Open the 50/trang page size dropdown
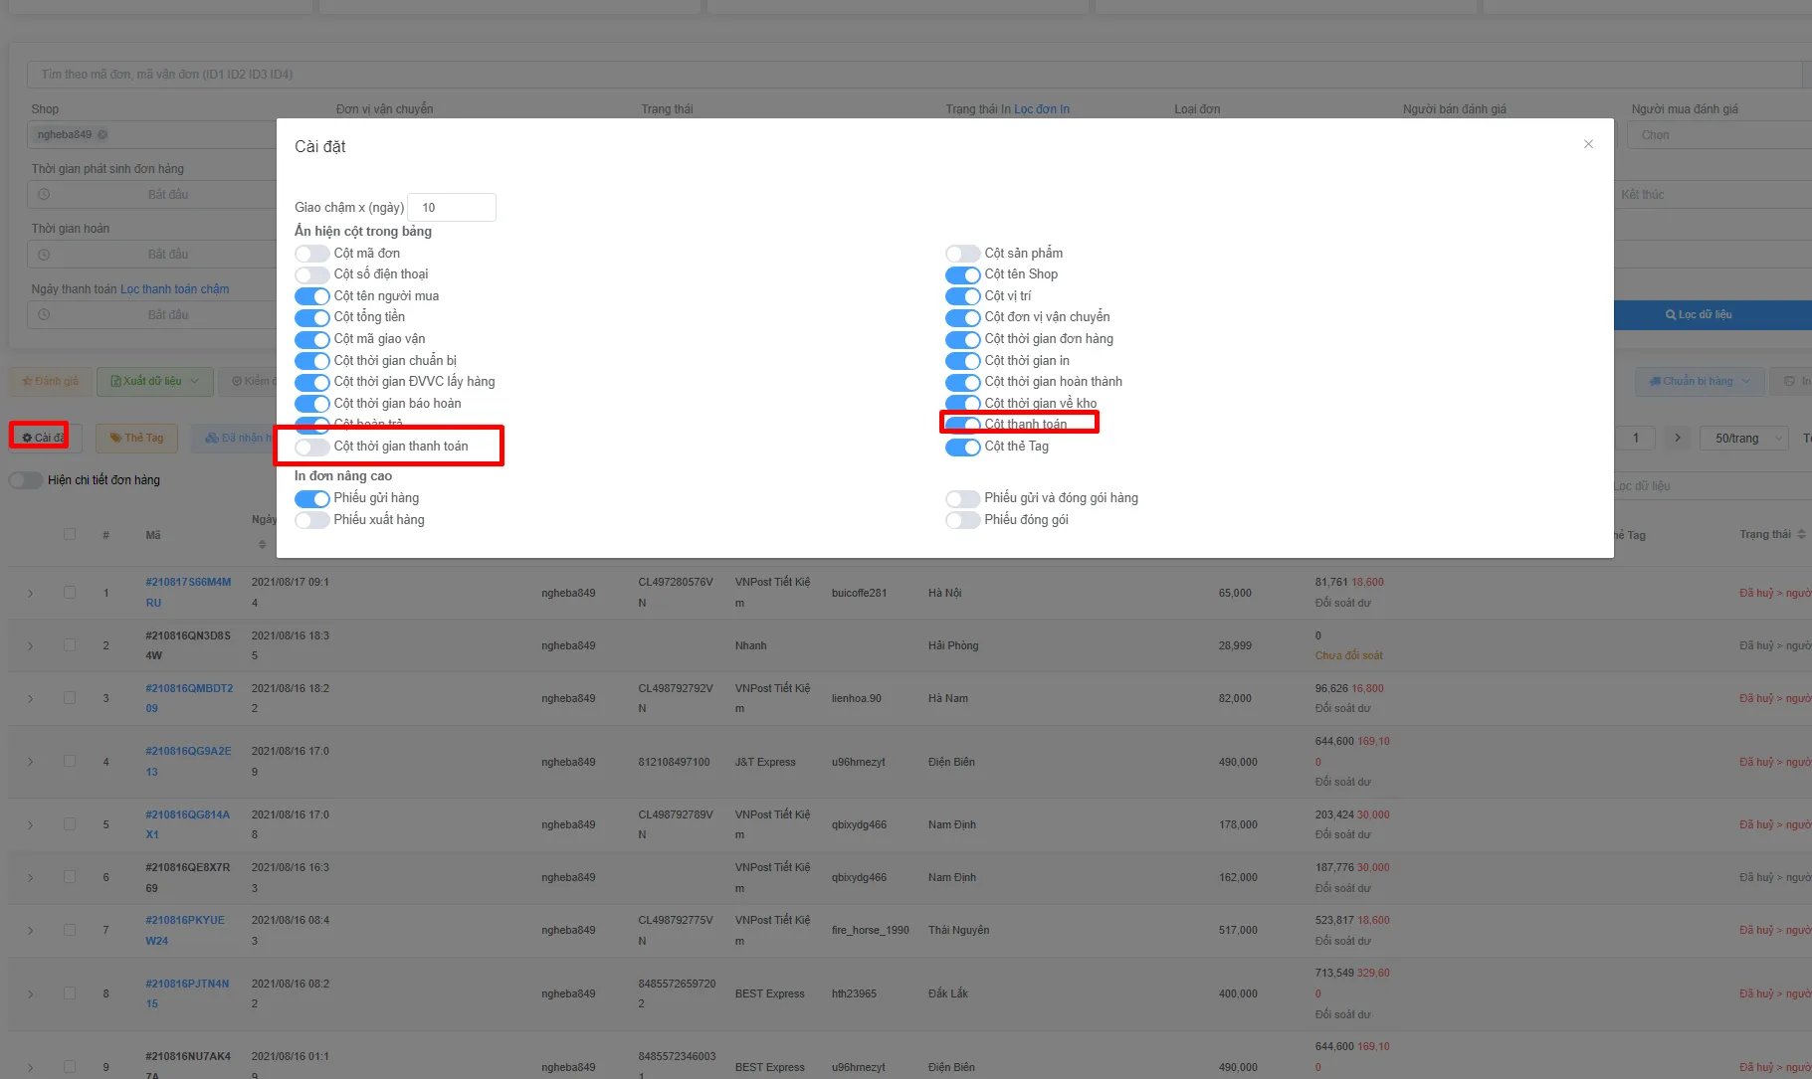This screenshot has width=1812, height=1079. tap(1744, 438)
